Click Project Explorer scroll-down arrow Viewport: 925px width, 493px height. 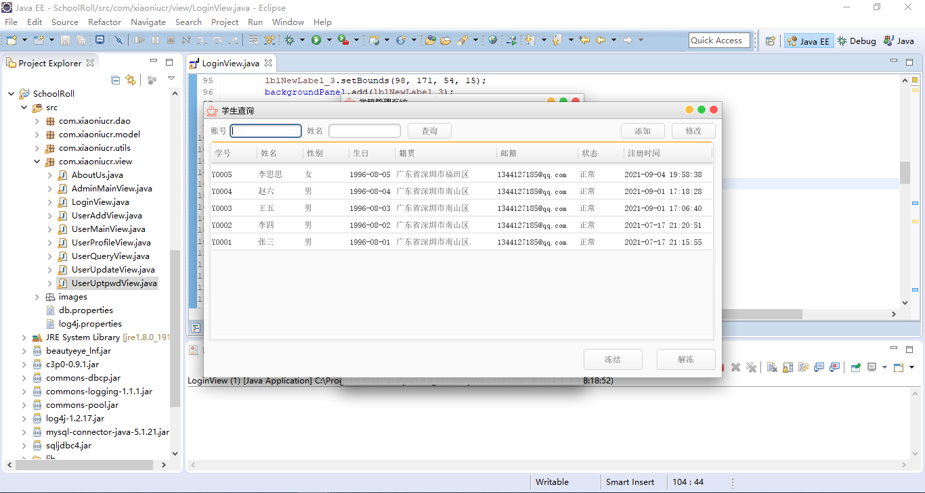175,454
